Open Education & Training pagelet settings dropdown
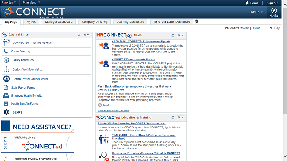The image size is (287, 161). pyautogui.click(x=180, y=117)
